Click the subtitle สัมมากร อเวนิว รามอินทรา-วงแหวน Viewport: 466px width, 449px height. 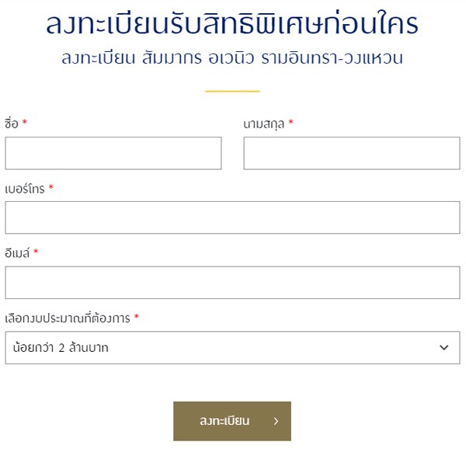(232, 58)
